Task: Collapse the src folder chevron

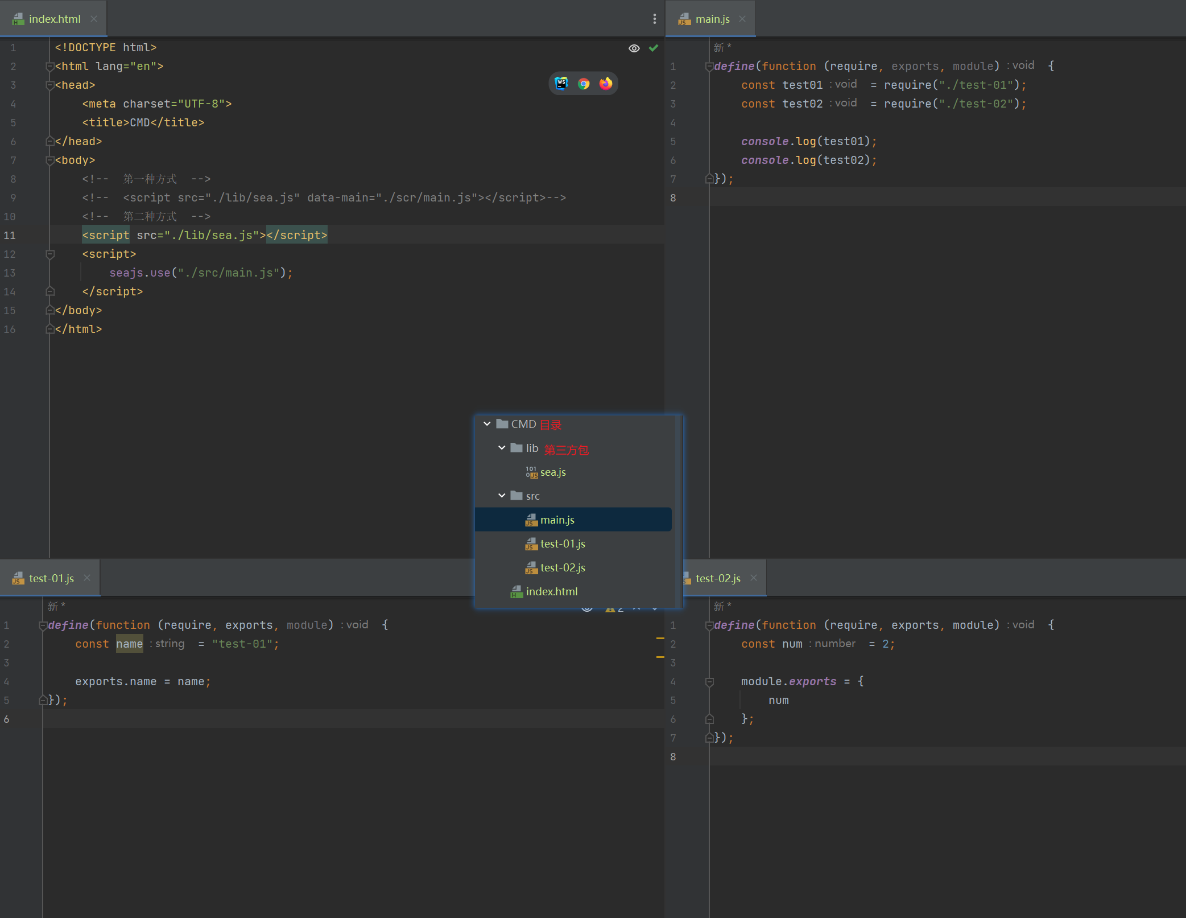Action: click(x=502, y=496)
